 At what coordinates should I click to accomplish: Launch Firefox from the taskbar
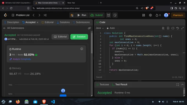18,102
